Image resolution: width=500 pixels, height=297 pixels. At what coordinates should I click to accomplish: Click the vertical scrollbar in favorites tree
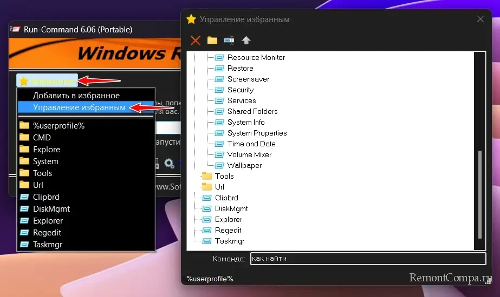tap(479, 194)
